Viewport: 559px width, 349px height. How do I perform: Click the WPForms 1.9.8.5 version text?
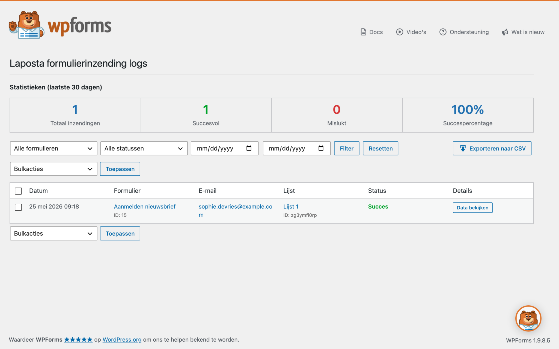[528, 340]
